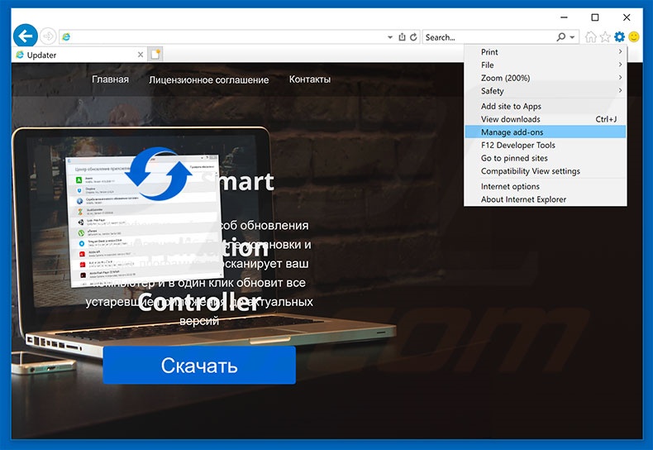The height and width of the screenshot is (450, 653).
Task: Click the browser Back arrow button
Action: click(26, 36)
